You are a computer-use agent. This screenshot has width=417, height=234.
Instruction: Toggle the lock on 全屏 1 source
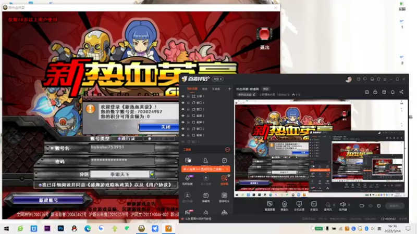pos(188,96)
